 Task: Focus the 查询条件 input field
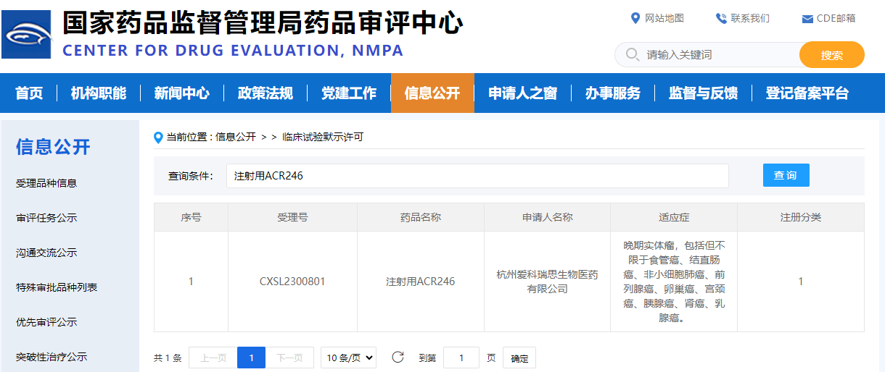click(x=477, y=176)
